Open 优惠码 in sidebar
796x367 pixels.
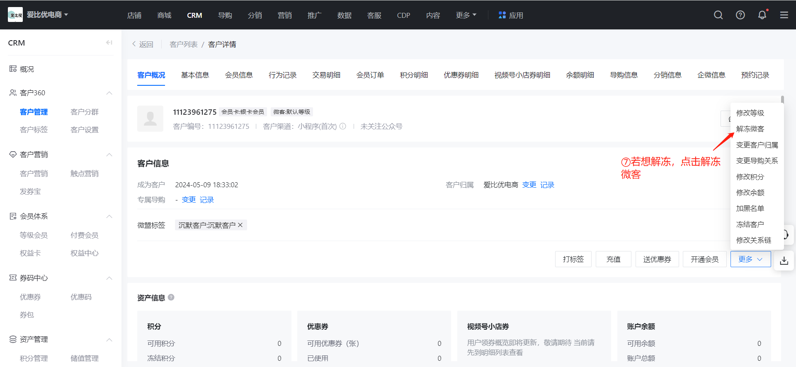(x=81, y=297)
